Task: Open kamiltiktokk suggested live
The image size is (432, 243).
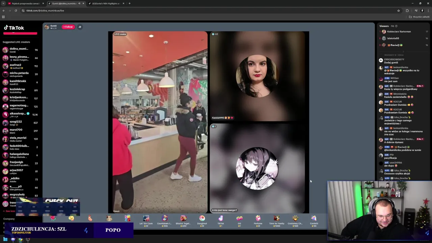Action: [x=20, y=82]
